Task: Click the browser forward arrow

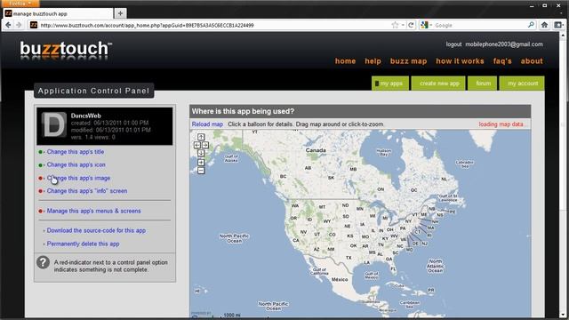Action: (x=19, y=25)
